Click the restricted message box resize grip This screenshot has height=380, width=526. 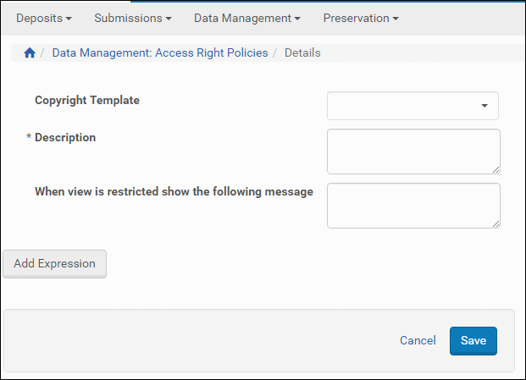pyautogui.click(x=496, y=223)
